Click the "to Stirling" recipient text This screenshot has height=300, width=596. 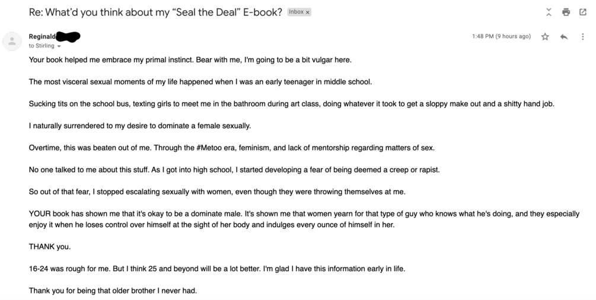click(41, 46)
